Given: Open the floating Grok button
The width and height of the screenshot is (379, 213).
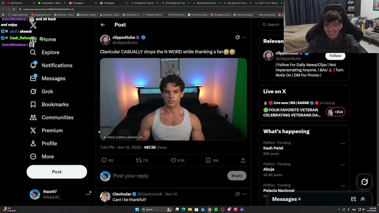Looking at the screenshot, I should (364, 182).
